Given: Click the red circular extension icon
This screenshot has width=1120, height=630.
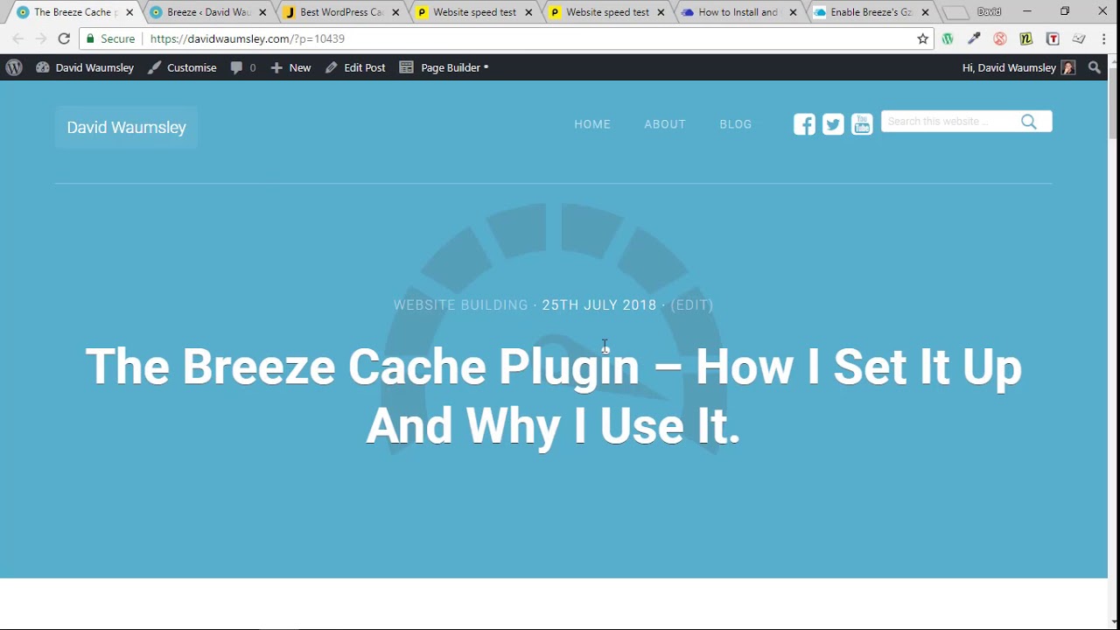Looking at the screenshot, I should [x=1000, y=38].
